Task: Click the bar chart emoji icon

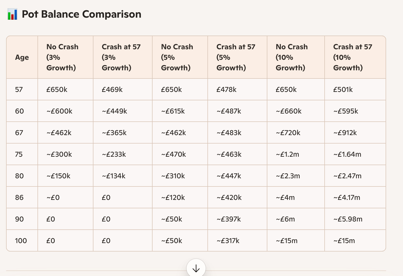Action: [x=12, y=14]
